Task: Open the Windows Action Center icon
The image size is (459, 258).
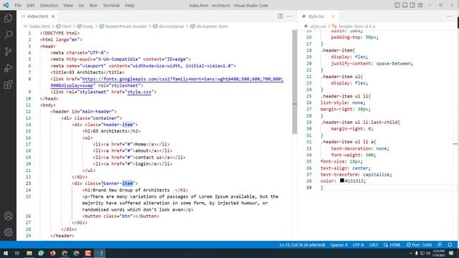Action: [451, 253]
